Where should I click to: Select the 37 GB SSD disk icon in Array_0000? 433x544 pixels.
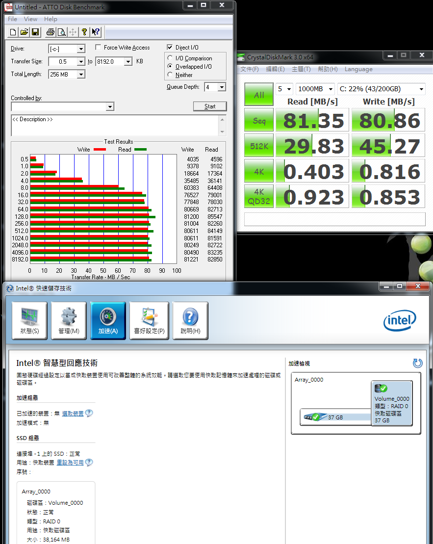(x=316, y=416)
